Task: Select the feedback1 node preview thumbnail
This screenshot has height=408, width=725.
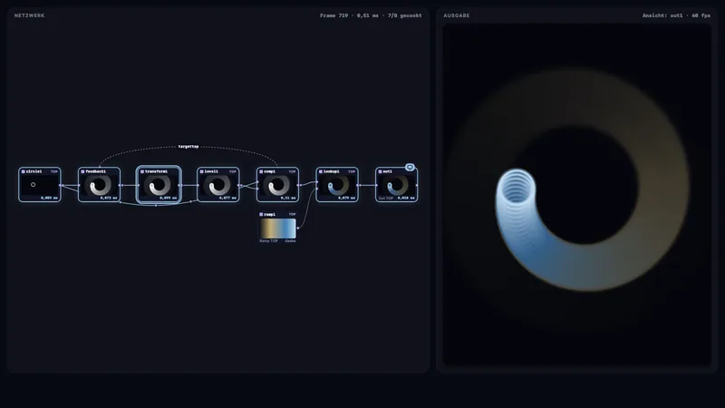Action: pyautogui.click(x=99, y=185)
